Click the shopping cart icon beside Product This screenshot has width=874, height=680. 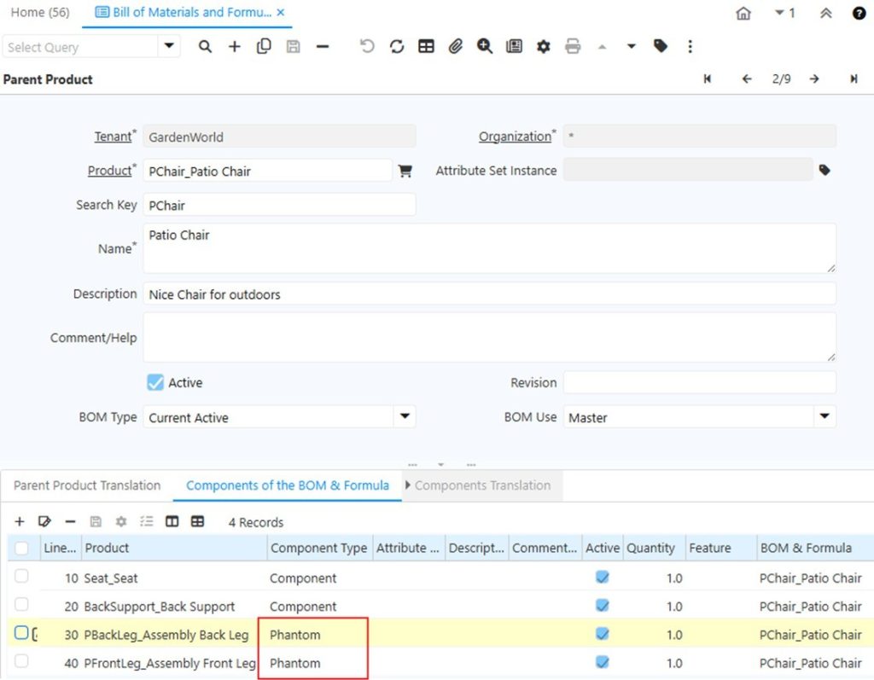pos(405,171)
